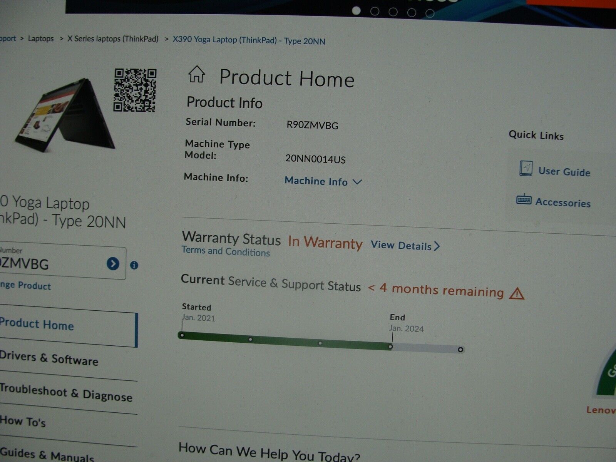Select the fifth carousel dot indicator

430,13
